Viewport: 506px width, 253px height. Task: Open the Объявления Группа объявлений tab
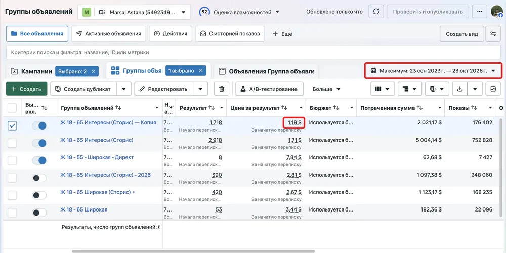[266, 71]
